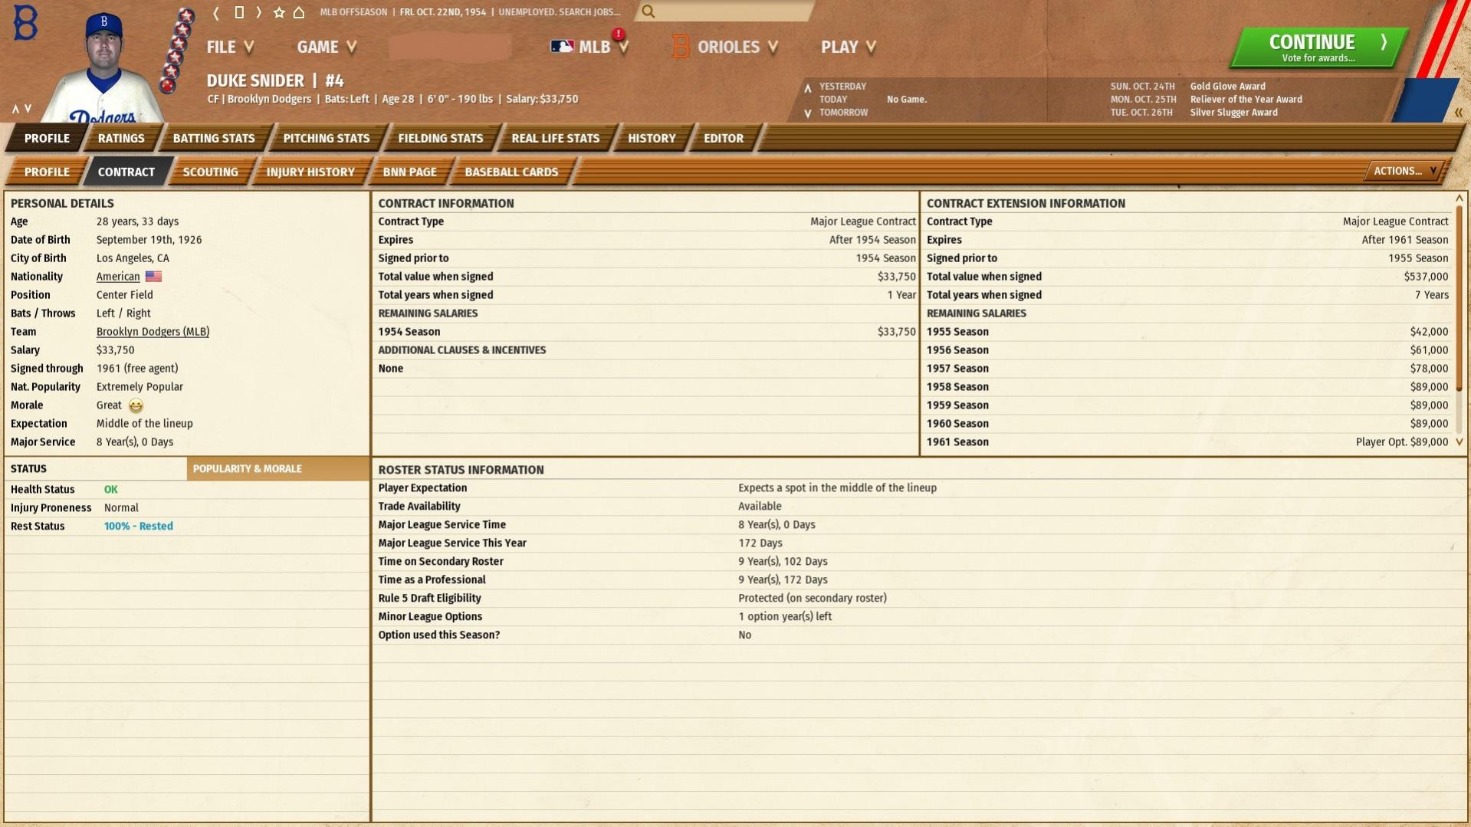Image resolution: width=1471 pixels, height=827 pixels.
Task: Click the red MLB notification badge
Action: coord(618,34)
